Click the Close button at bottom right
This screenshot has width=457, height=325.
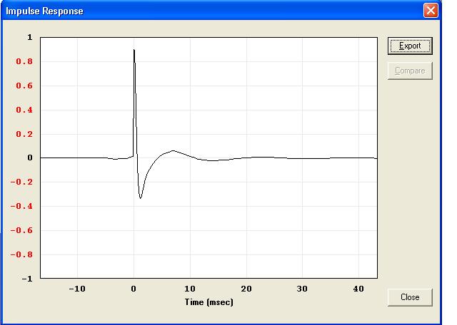click(410, 297)
